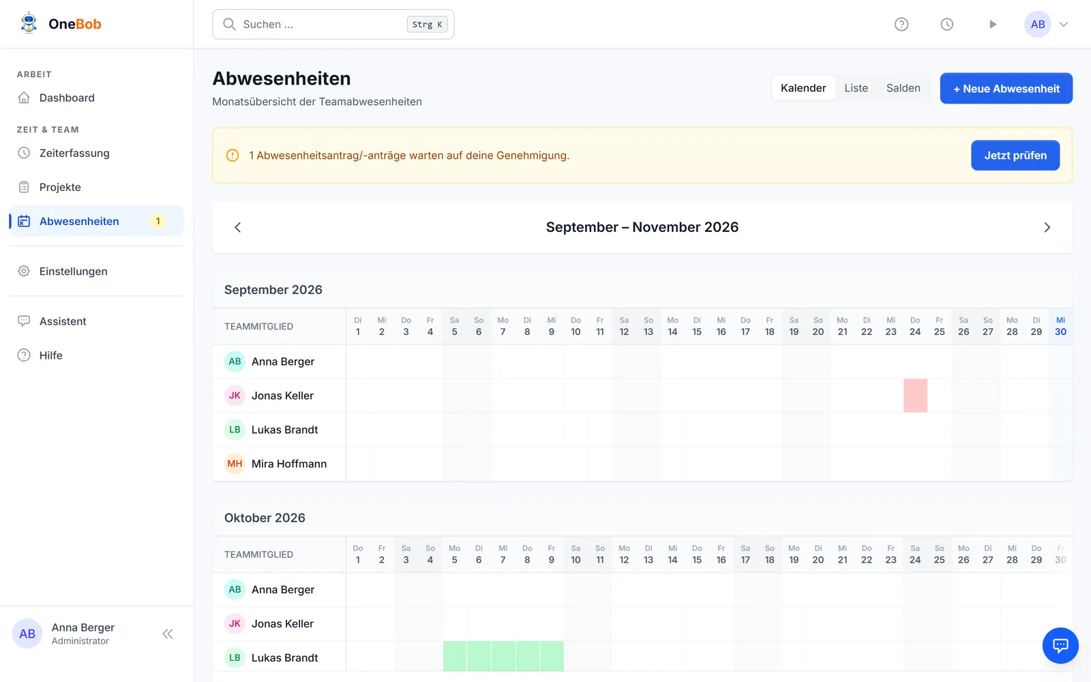Screen dimensions: 1091x682
Task: Click Anna Berger avatar in sidebar footer
Action: pyautogui.click(x=27, y=634)
